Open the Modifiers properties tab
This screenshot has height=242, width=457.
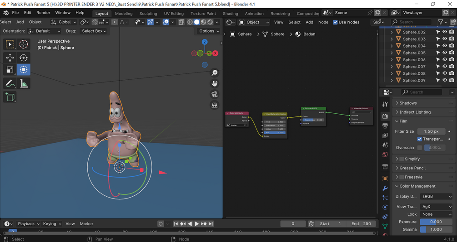(x=385, y=188)
